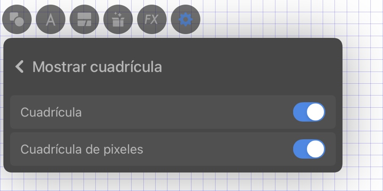
Task: Select the Cuadrícula row label
Action: [x=51, y=112]
